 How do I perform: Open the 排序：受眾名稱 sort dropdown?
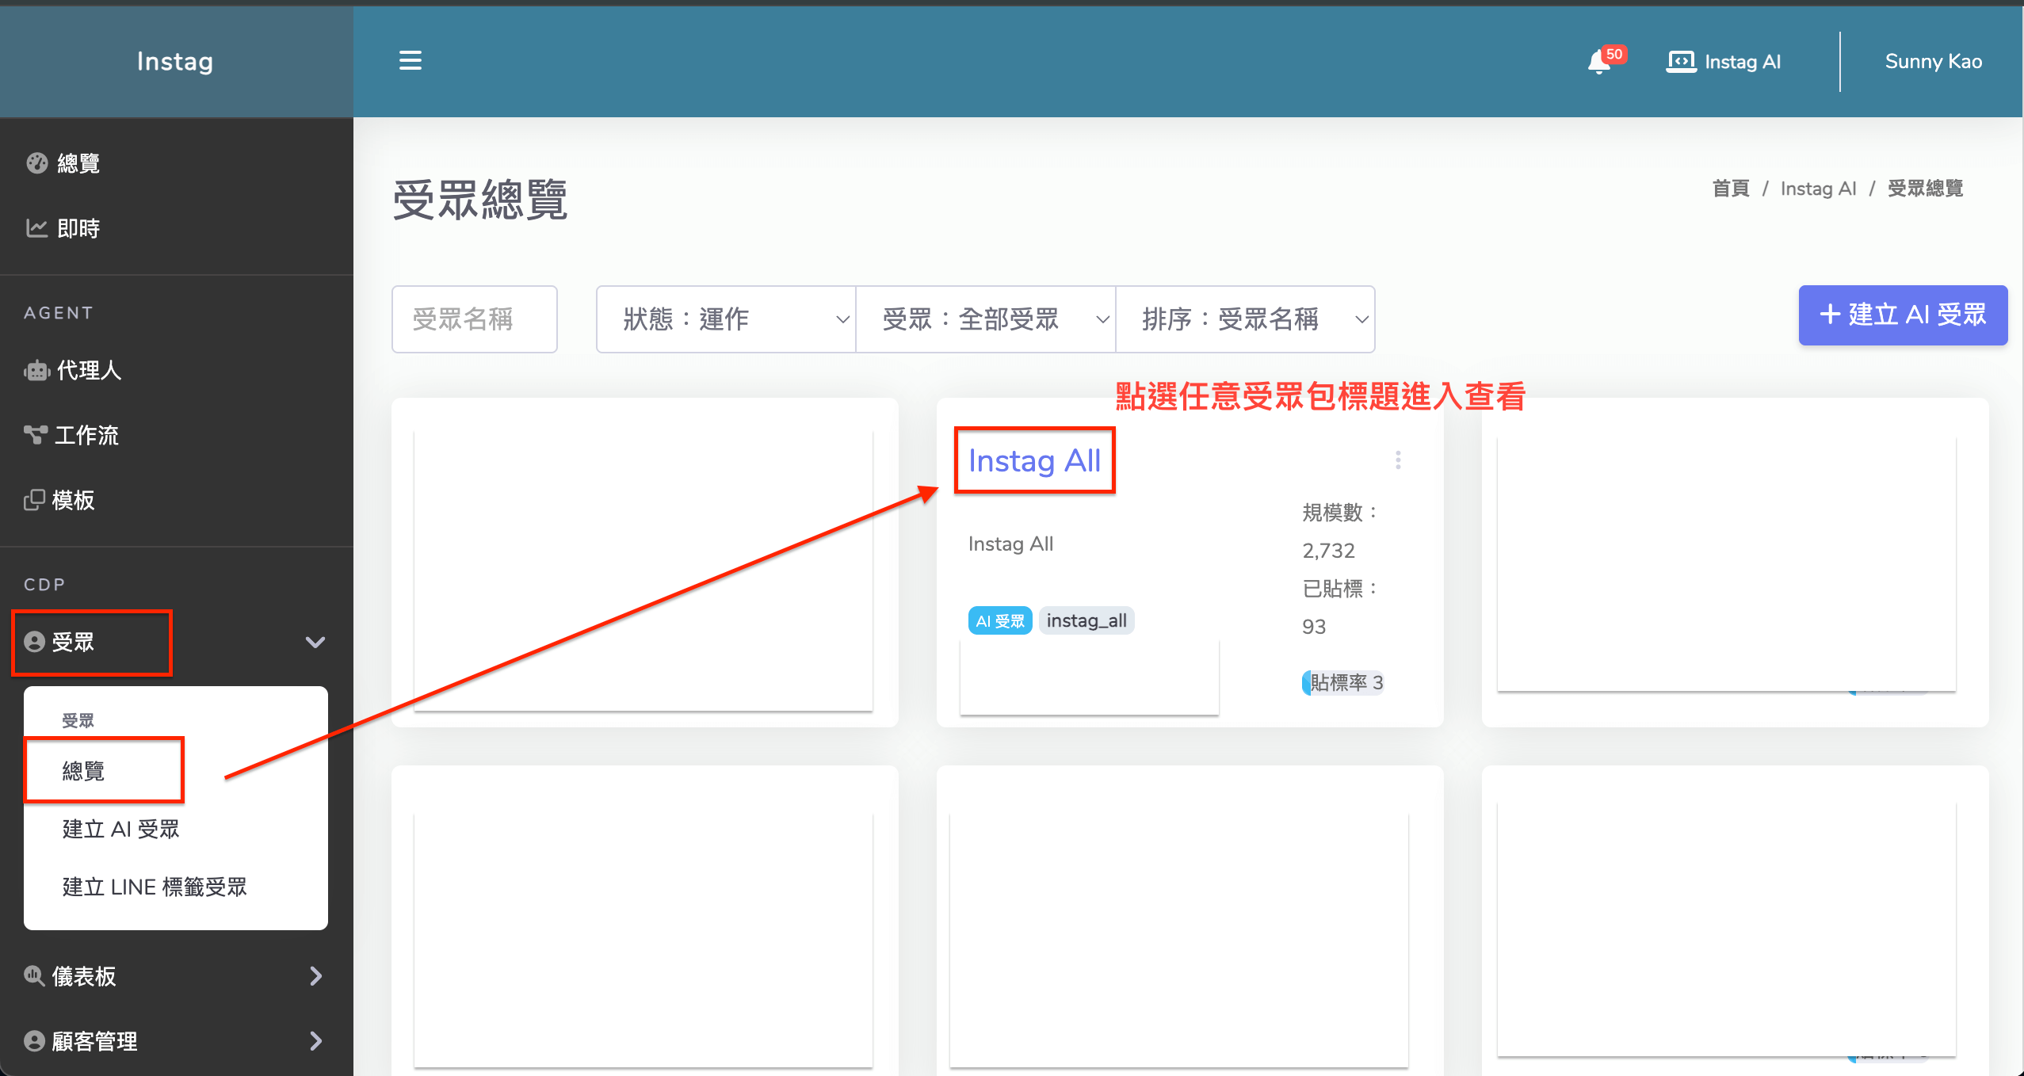coord(1244,319)
